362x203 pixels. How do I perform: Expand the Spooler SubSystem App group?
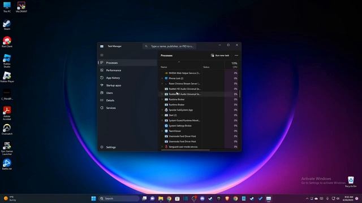[x=162, y=110]
